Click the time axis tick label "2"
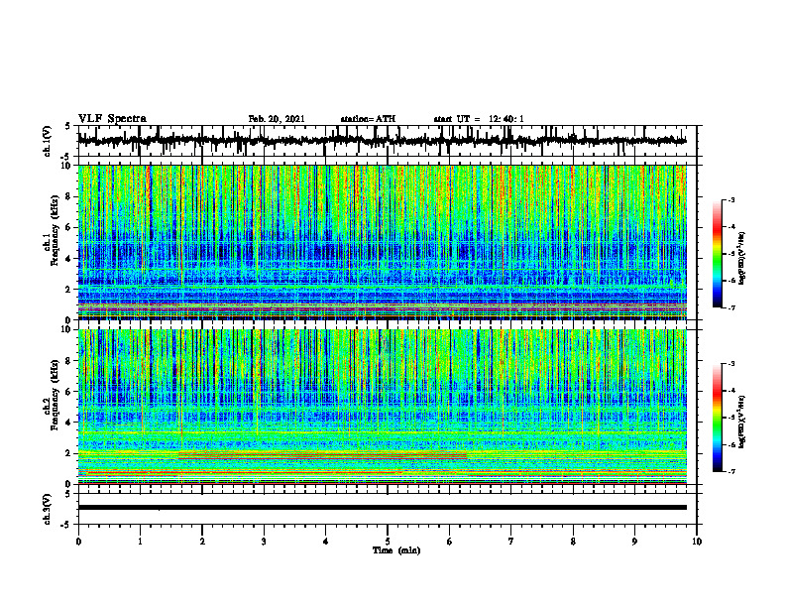 click(202, 542)
